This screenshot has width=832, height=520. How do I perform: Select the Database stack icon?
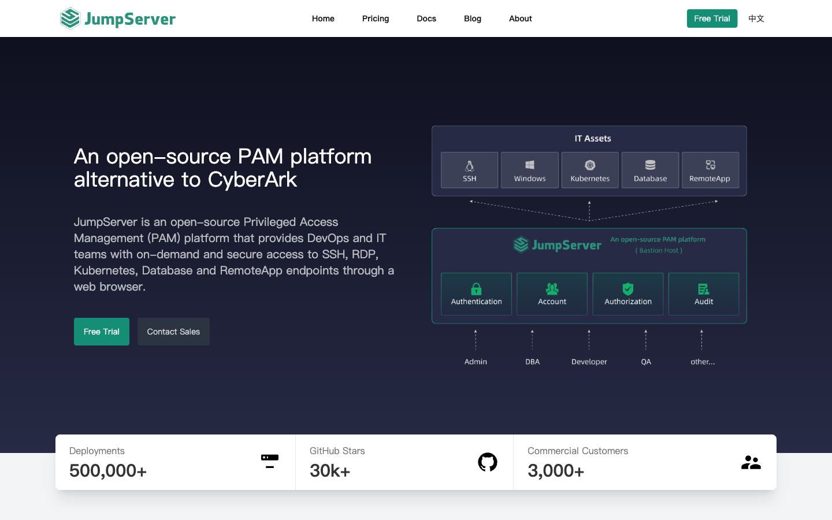[650, 165]
